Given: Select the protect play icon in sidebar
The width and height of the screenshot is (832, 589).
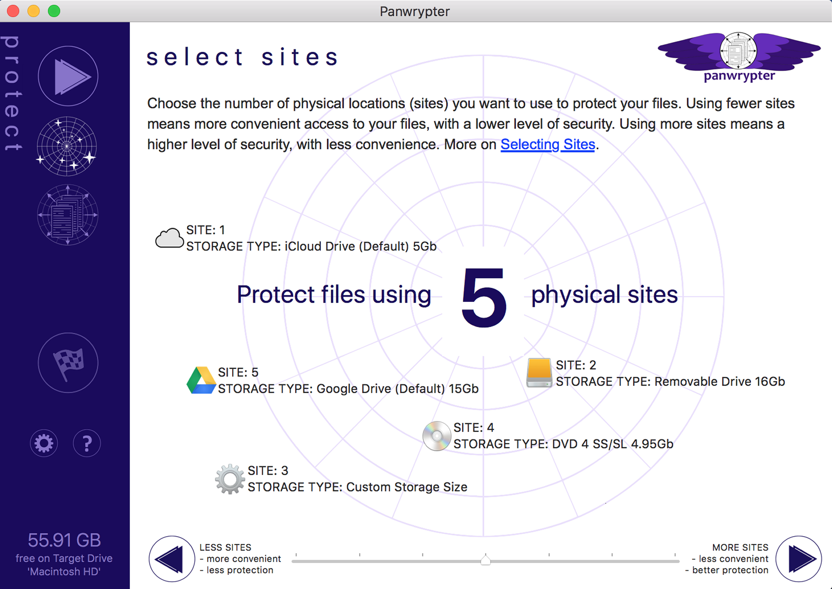Looking at the screenshot, I should pyautogui.click(x=67, y=76).
